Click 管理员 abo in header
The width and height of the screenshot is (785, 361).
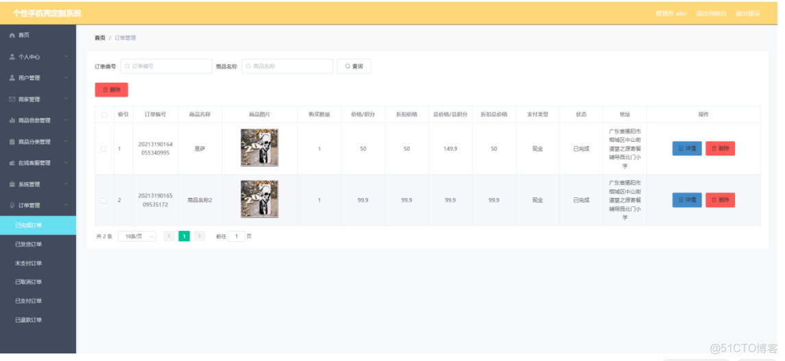[671, 14]
